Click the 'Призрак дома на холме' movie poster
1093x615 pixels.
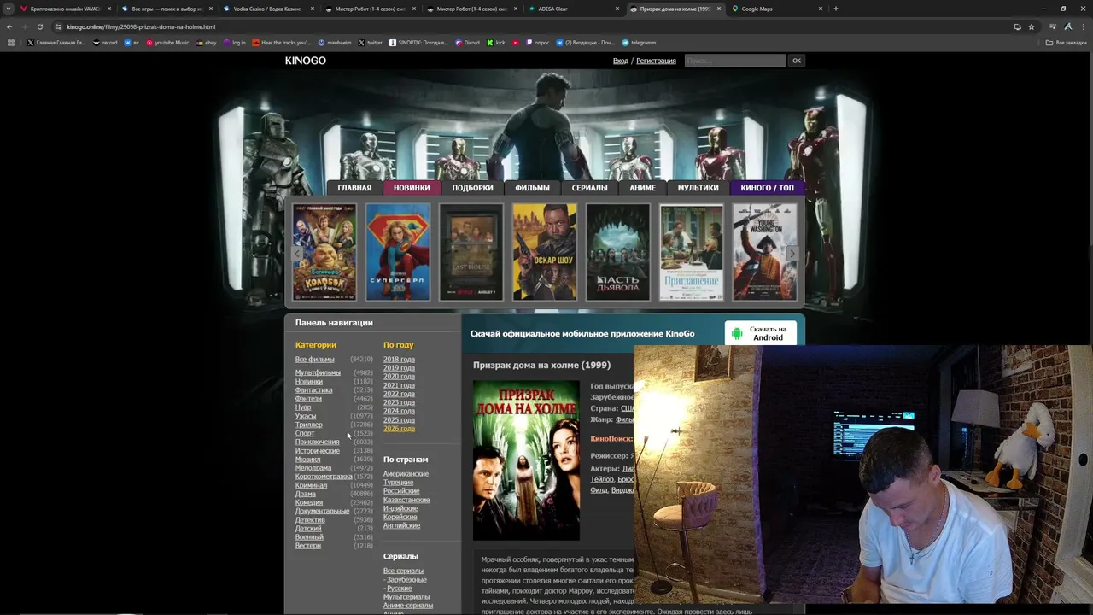(x=526, y=460)
